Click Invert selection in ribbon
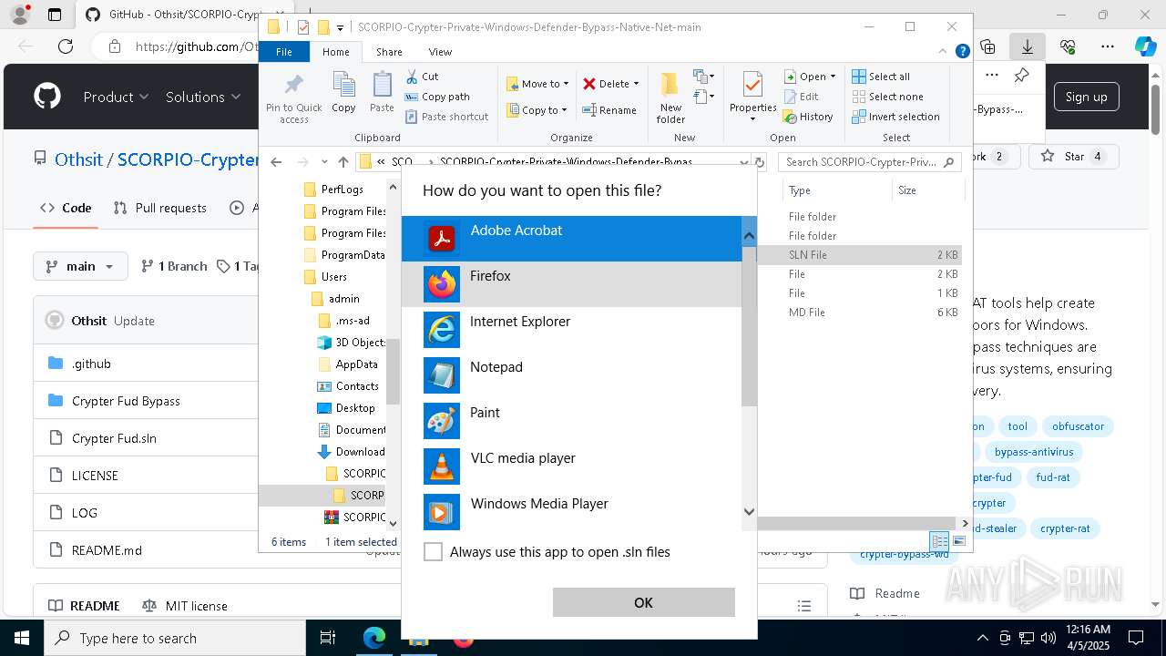The image size is (1166, 656). 895,117
